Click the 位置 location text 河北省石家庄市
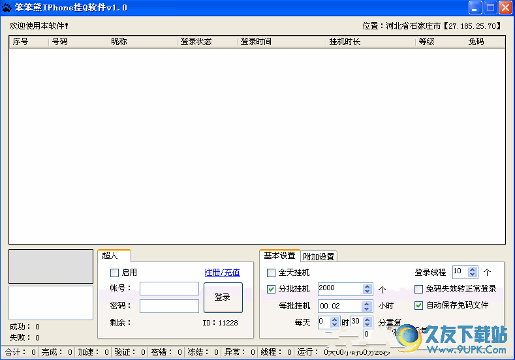 coord(413,26)
